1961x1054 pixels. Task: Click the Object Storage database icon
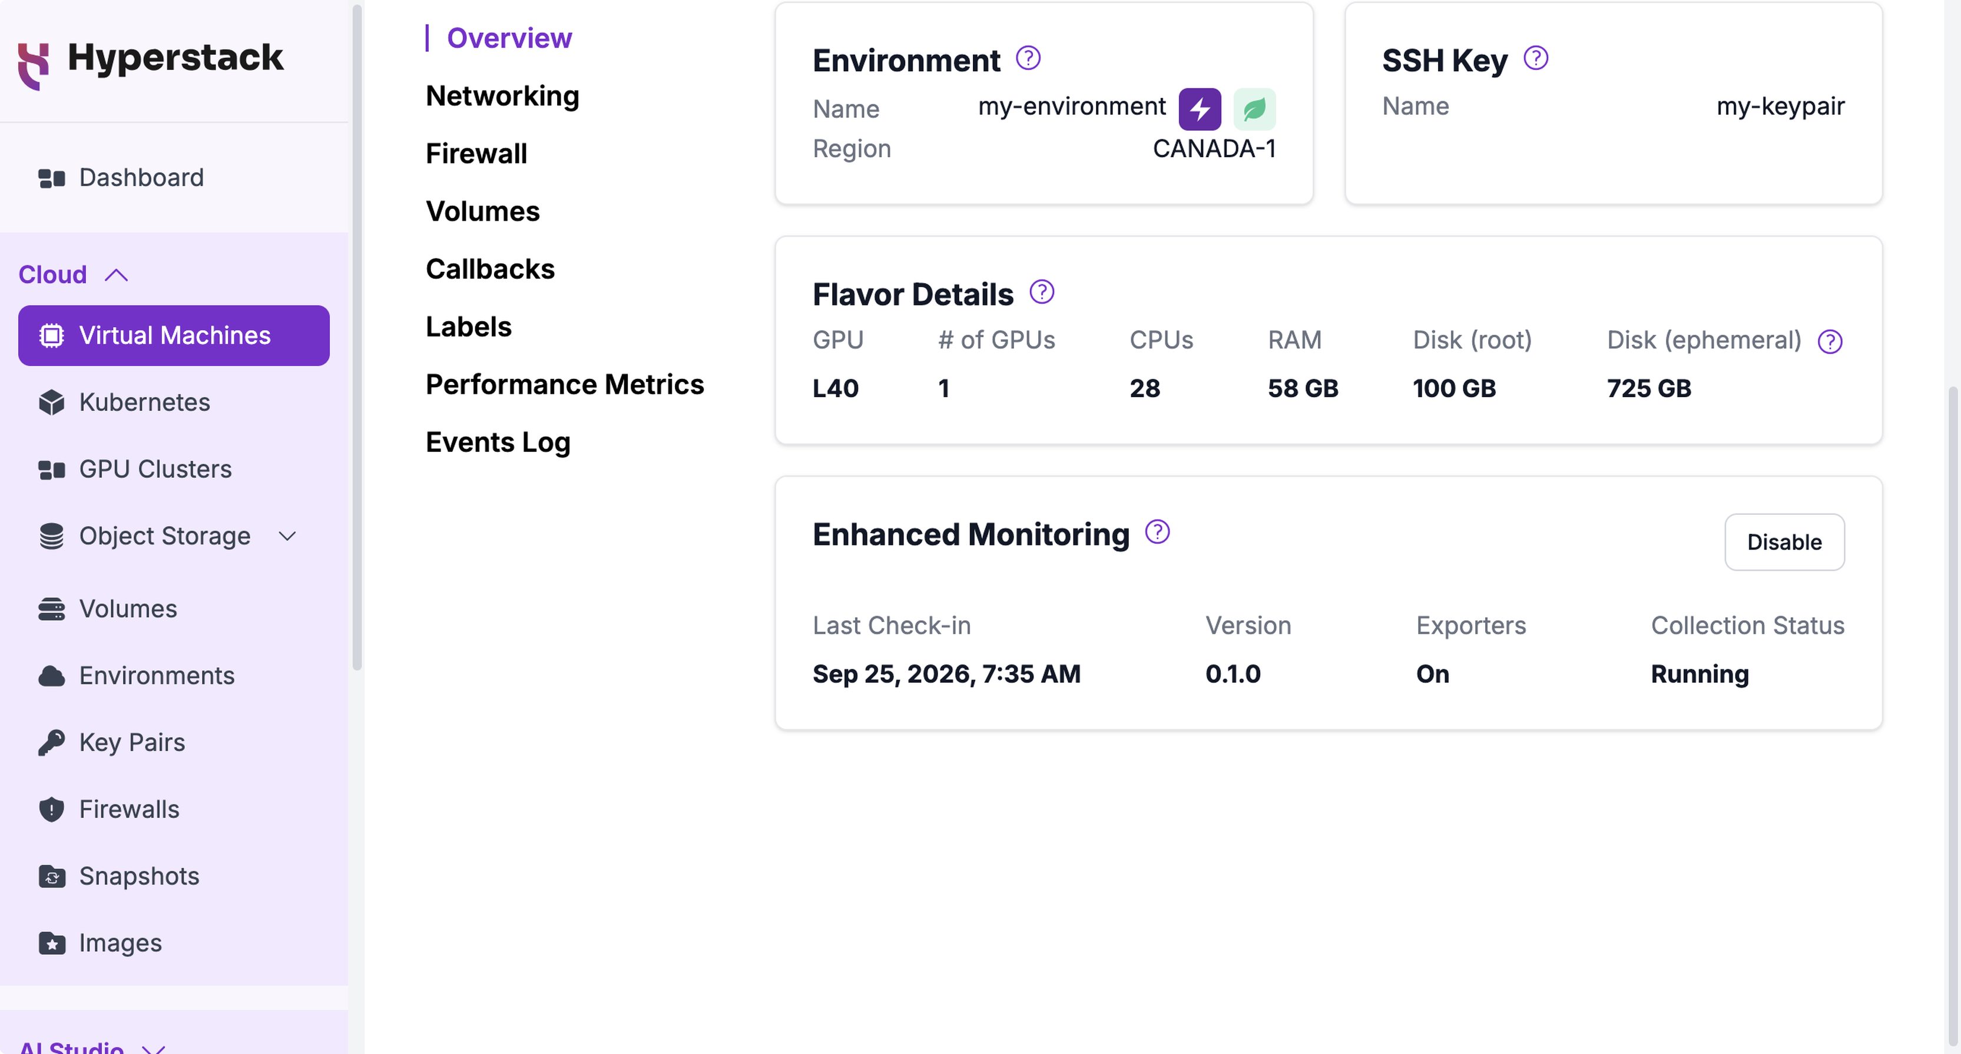pos(51,537)
